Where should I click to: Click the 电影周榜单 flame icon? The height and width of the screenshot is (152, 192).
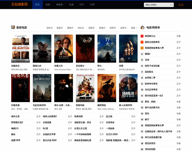point(142,27)
